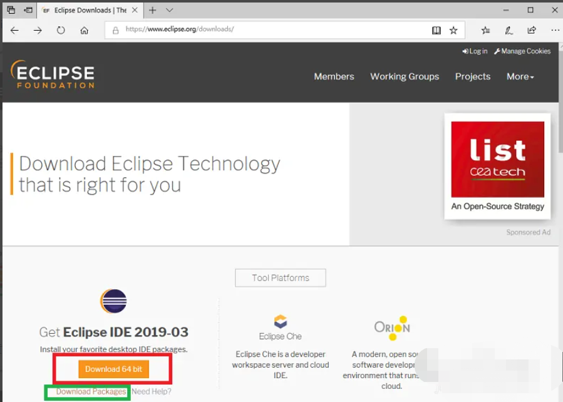Click the Eclipse Che icon
Image resolution: width=563 pixels, height=402 pixels.
click(x=280, y=321)
